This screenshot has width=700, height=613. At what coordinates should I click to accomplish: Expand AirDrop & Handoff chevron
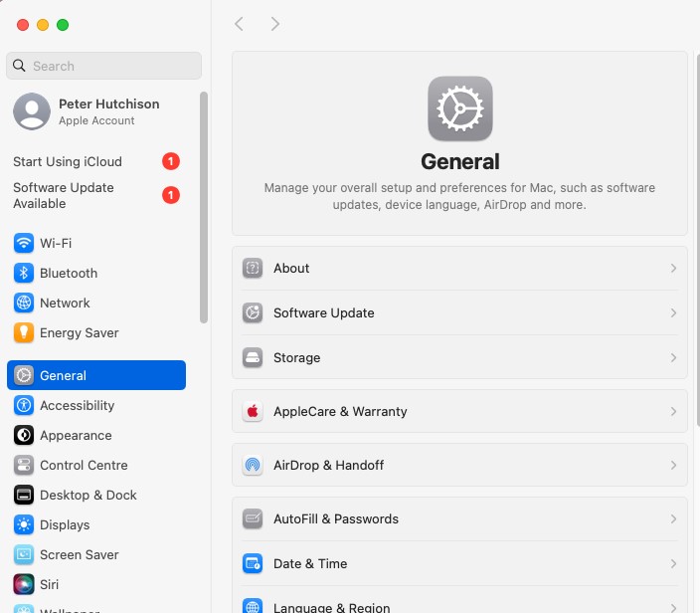point(673,465)
